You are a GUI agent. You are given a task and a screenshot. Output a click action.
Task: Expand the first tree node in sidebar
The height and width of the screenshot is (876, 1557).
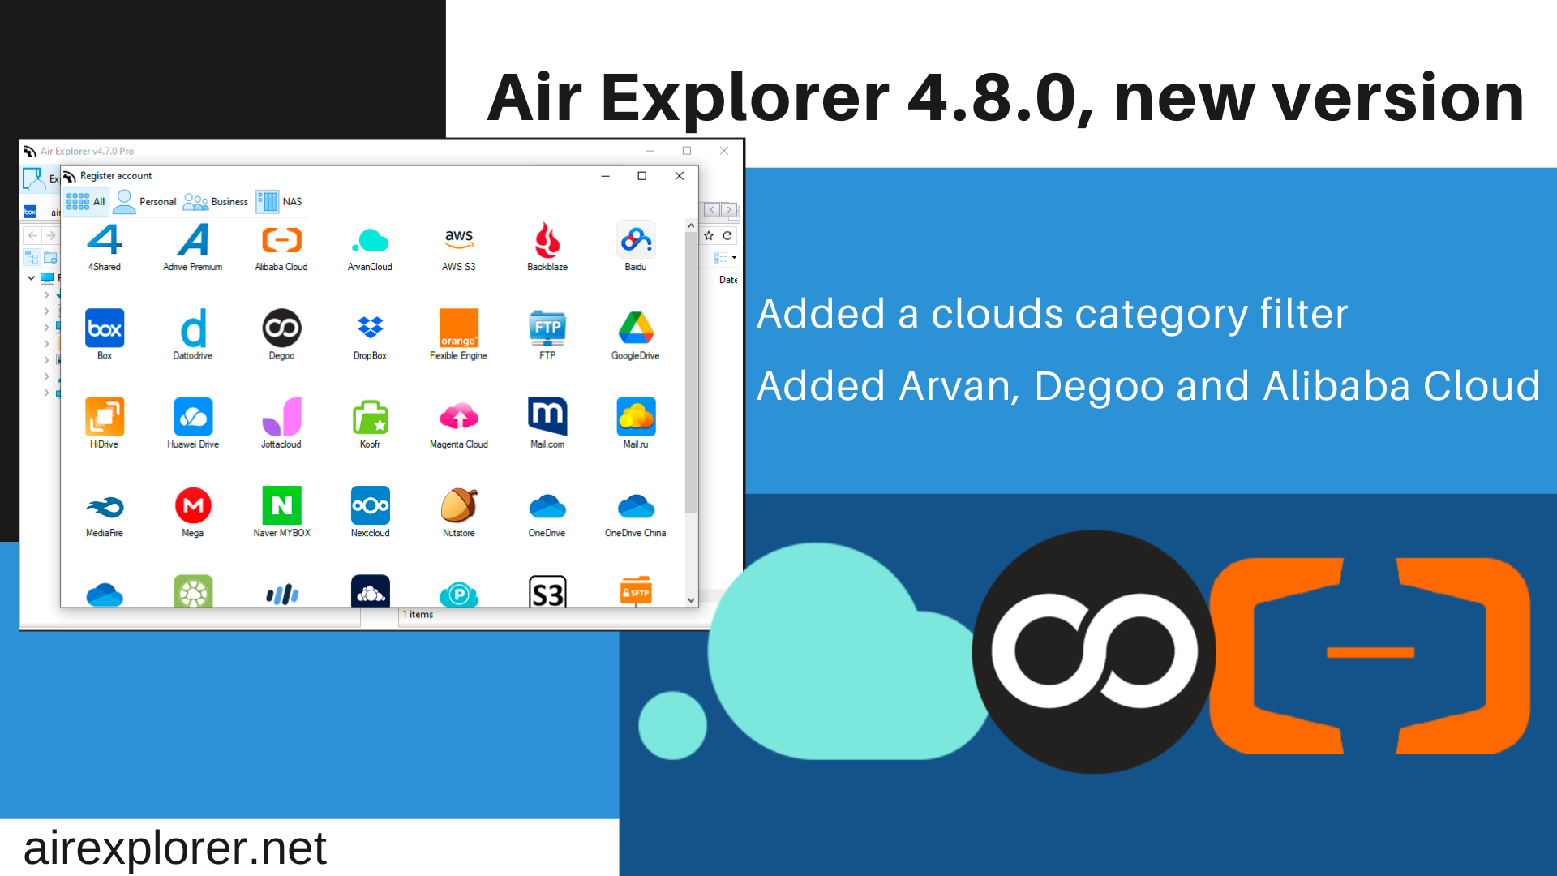coord(46,294)
